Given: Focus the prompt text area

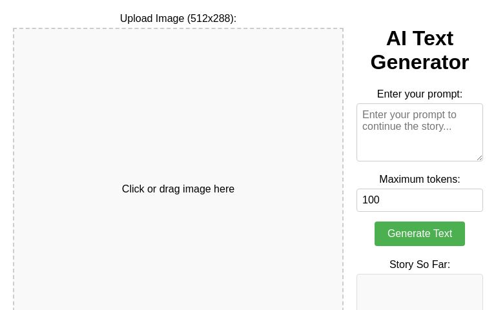Looking at the screenshot, I should (420, 132).
